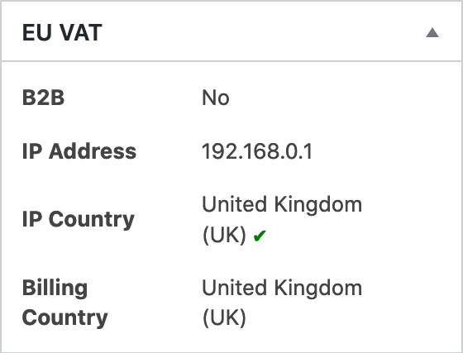The height and width of the screenshot is (353, 463).
Task: Click the word Address in IP Address label
Action: pyautogui.click(x=93, y=151)
